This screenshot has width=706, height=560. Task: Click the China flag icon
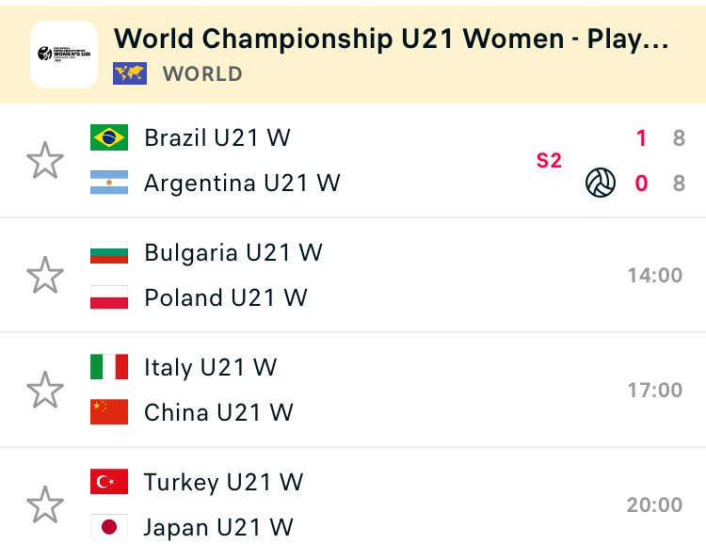coord(109,412)
